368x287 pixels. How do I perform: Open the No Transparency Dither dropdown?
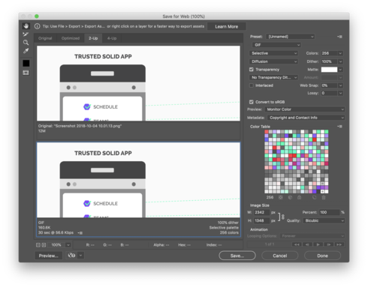click(273, 77)
